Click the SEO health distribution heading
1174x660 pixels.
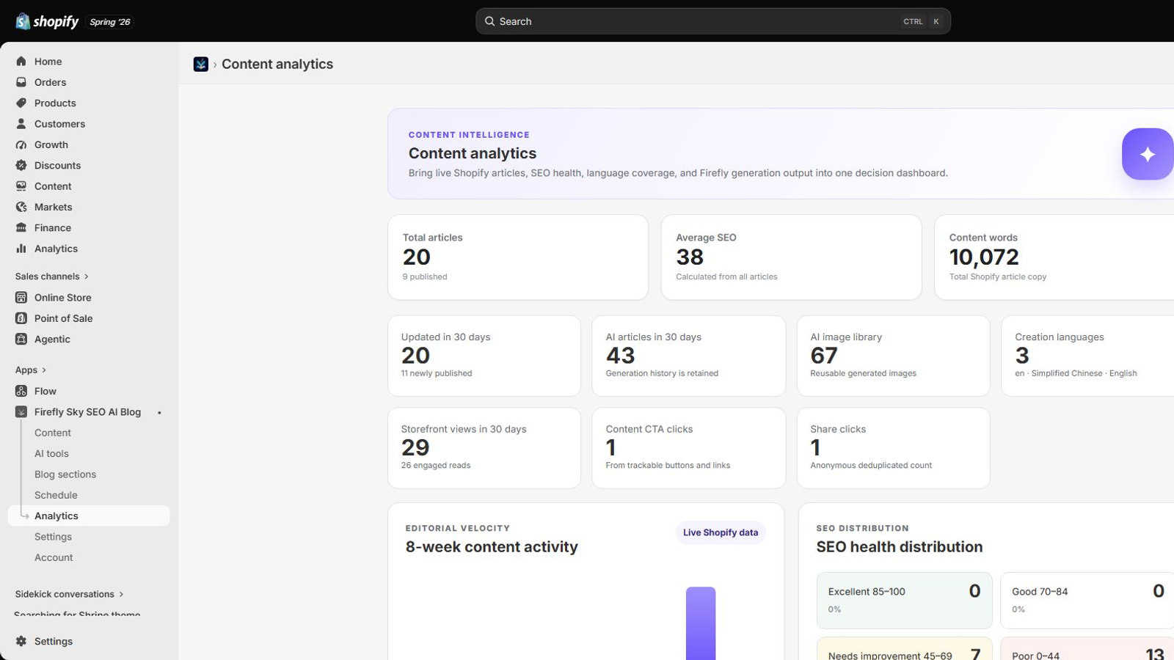tap(900, 547)
